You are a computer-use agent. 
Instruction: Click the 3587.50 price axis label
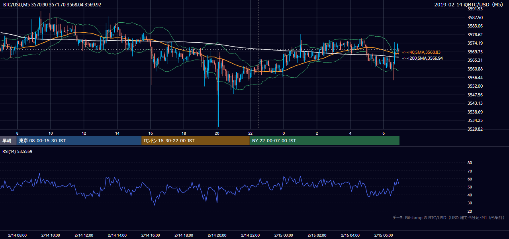475,18
